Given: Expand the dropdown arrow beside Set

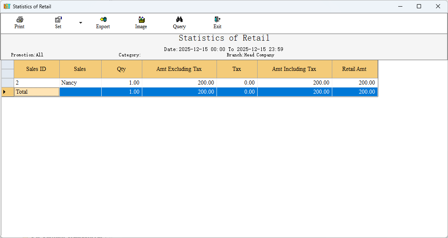Looking at the screenshot, I should click(80, 23).
